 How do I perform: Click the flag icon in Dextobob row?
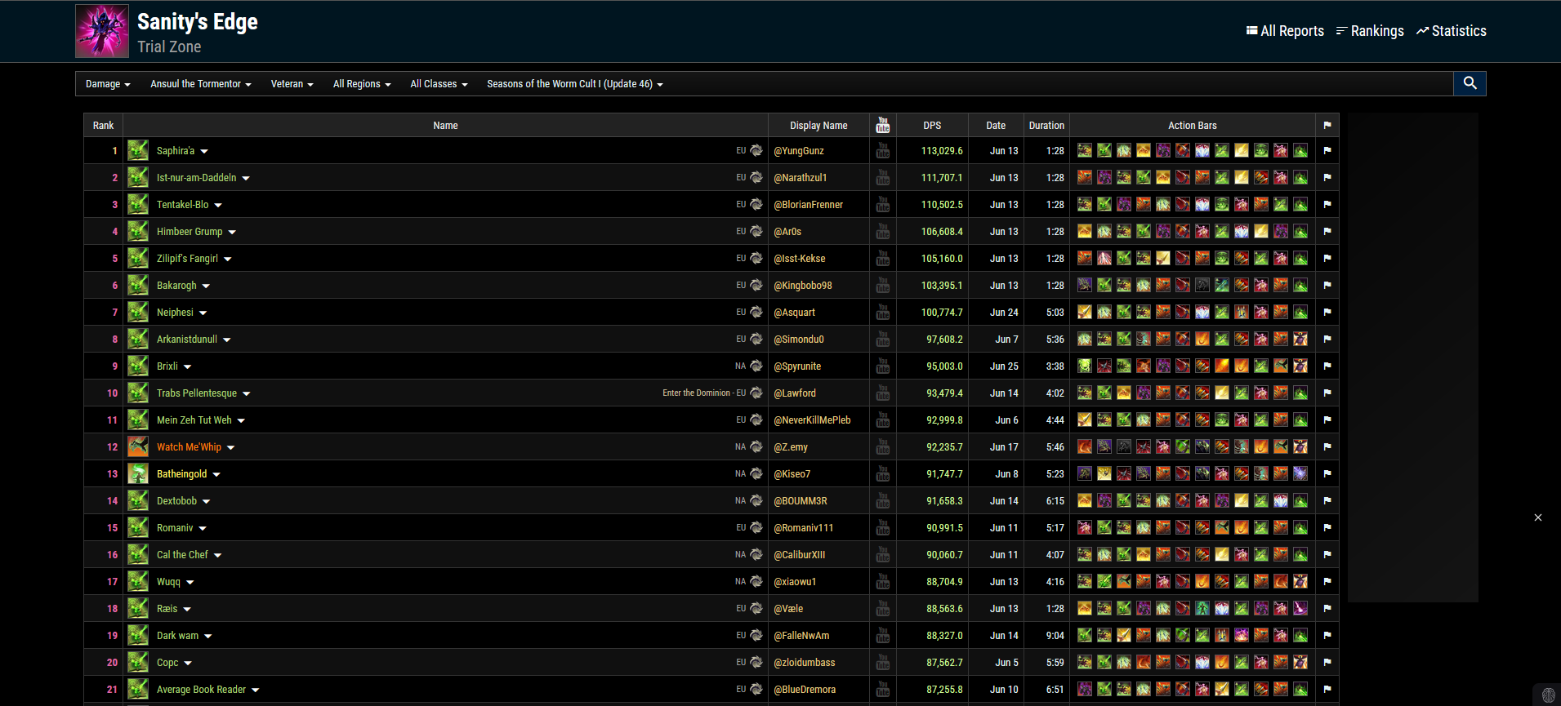(1327, 501)
